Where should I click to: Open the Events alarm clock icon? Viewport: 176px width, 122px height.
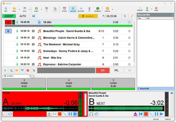click(64, 9)
